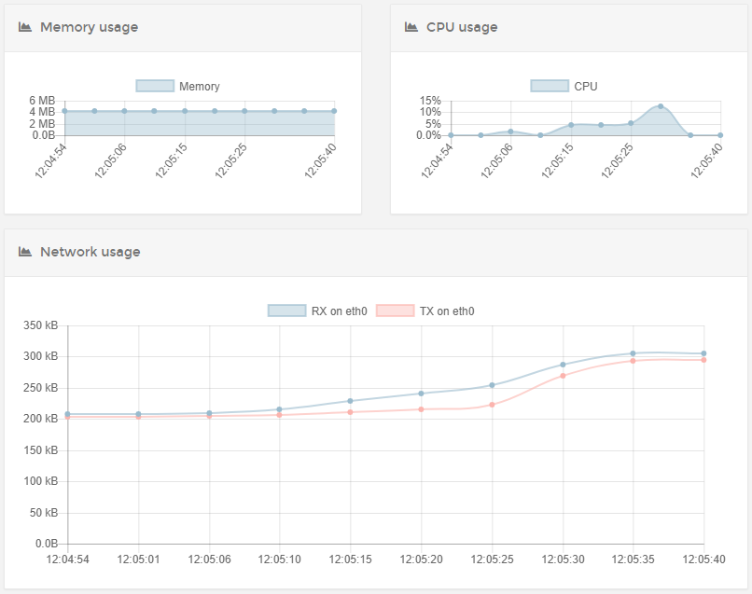752x594 pixels.
Task: Click the RX data point at 12:04:54
Action: (x=67, y=414)
